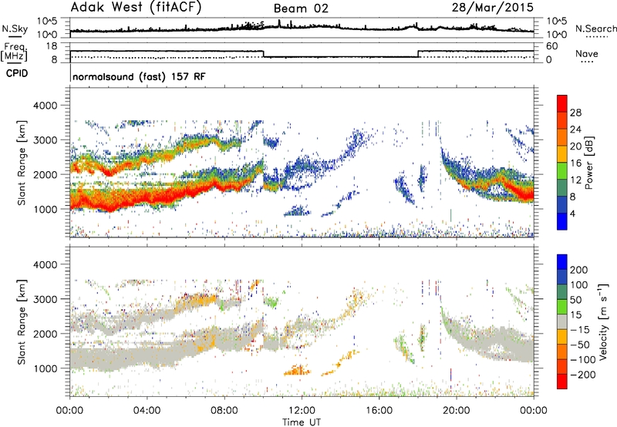
Task: Select "normalsound (fast) 157 RF" mode text
Action: pyautogui.click(x=139, y=76)
